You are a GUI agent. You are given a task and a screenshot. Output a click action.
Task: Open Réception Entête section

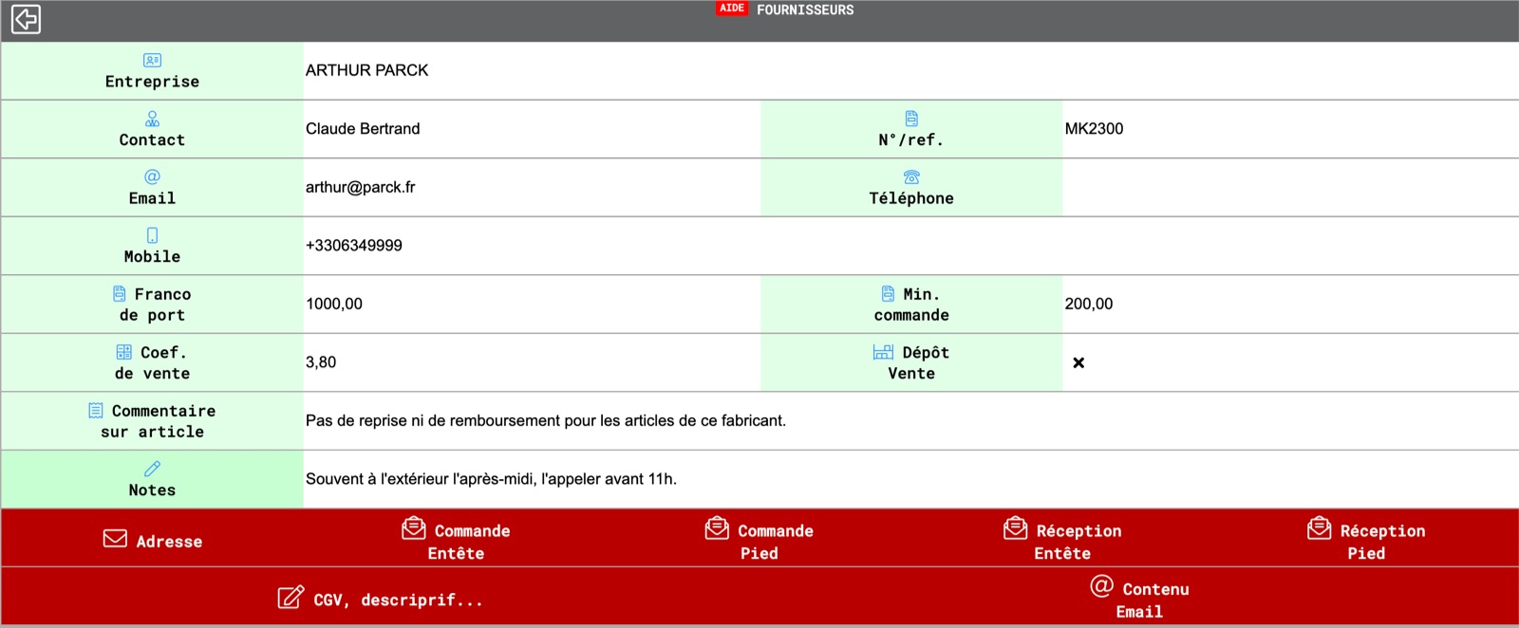point(1062,540)
